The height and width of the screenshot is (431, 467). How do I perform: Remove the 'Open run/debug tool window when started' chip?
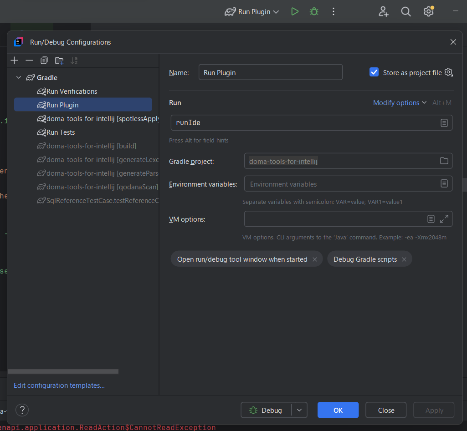coord(315,259)
